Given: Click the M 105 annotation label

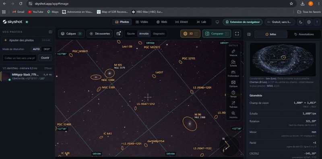Looking at the screenshot, I should point(118,65).
